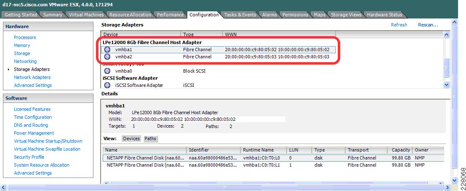Click adapters list scroll-up arrow
The width and height of the screenshot is (466, 191).
tap(446, 34)
